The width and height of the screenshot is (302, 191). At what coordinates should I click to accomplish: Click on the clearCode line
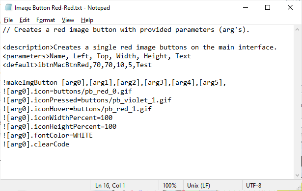(x=36, y=144)
